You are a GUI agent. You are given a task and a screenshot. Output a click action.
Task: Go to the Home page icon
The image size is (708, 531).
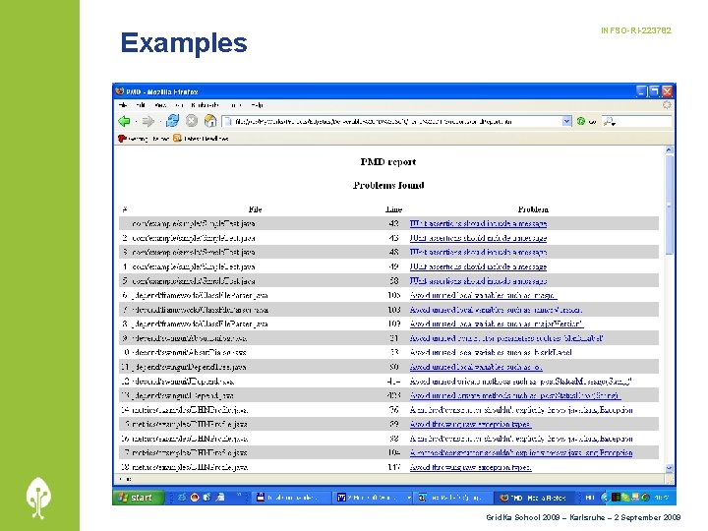(x=210, y=121)
